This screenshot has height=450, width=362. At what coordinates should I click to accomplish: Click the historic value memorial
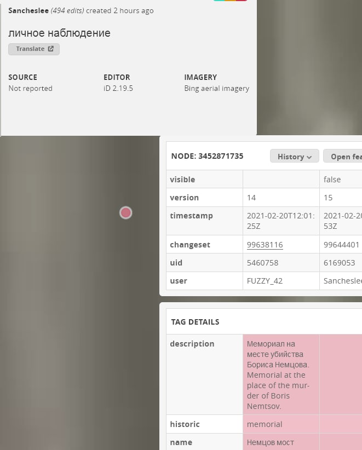click(x=265, y=424)
